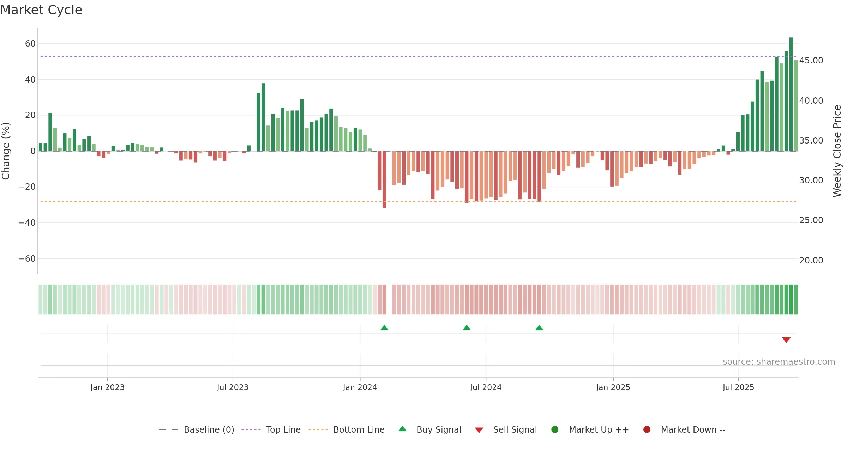
Task: Click the 20.00 price tick label
Action: [811, 261]
